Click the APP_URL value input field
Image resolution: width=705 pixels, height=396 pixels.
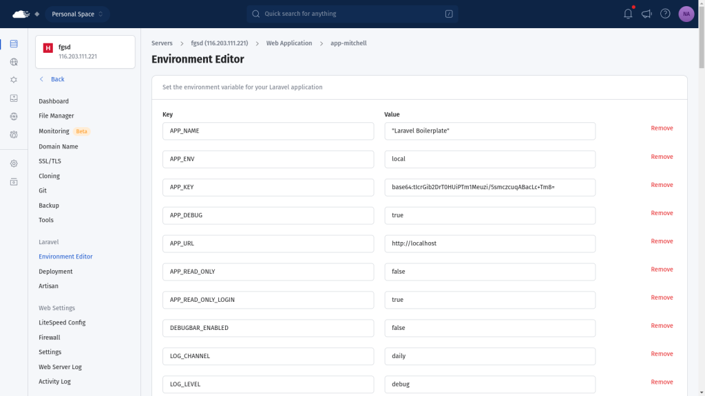(x=490, y=243)
